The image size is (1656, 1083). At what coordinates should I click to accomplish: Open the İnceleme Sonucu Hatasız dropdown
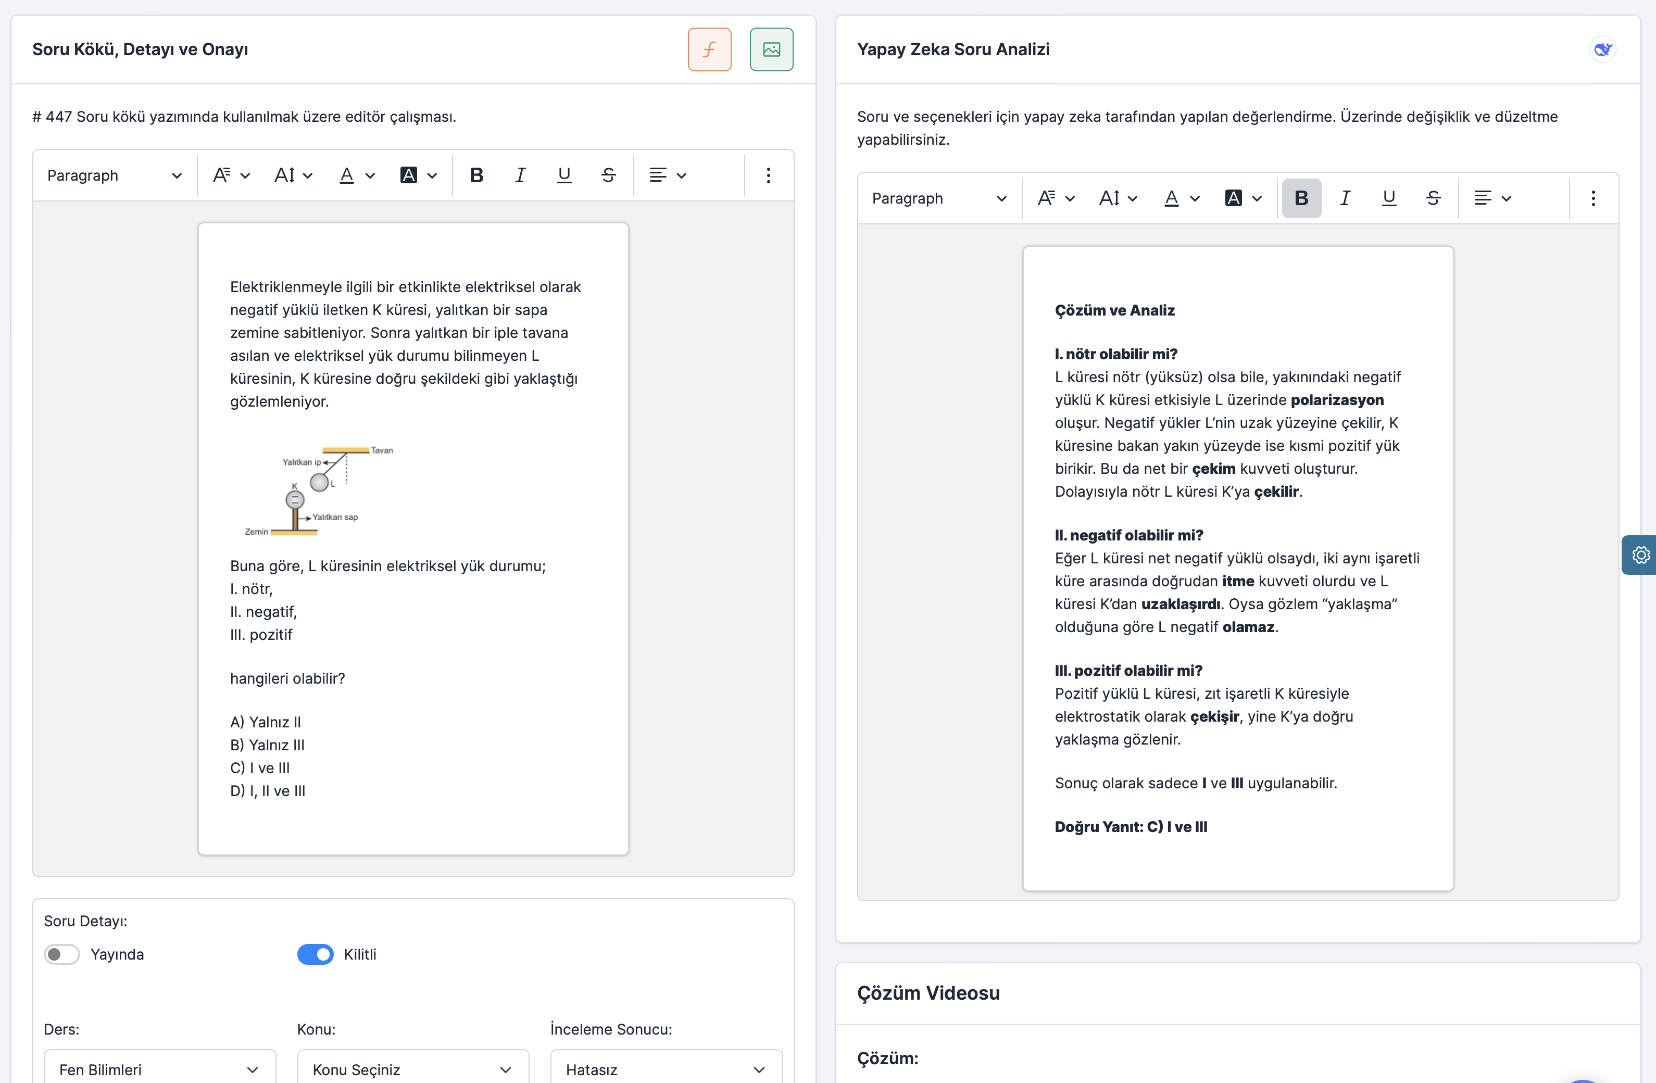coord(666,1069)
